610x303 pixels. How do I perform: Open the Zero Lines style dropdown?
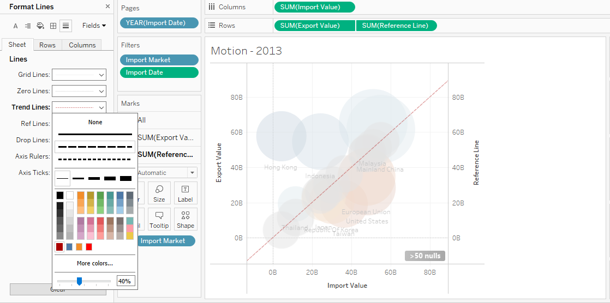[x=79, y=91]
